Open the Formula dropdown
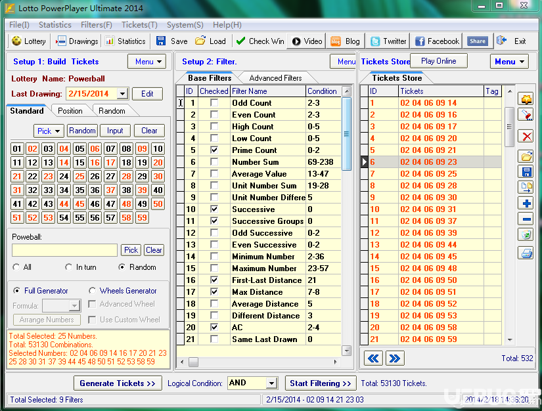542x411 pixels. pyautogui.click(x=74, y=306)
